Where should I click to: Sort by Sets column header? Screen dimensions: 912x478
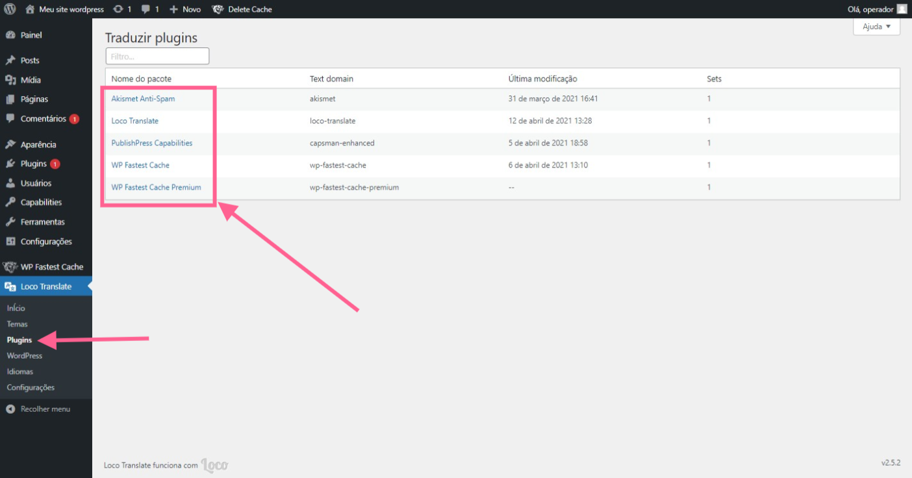[714, 79]
